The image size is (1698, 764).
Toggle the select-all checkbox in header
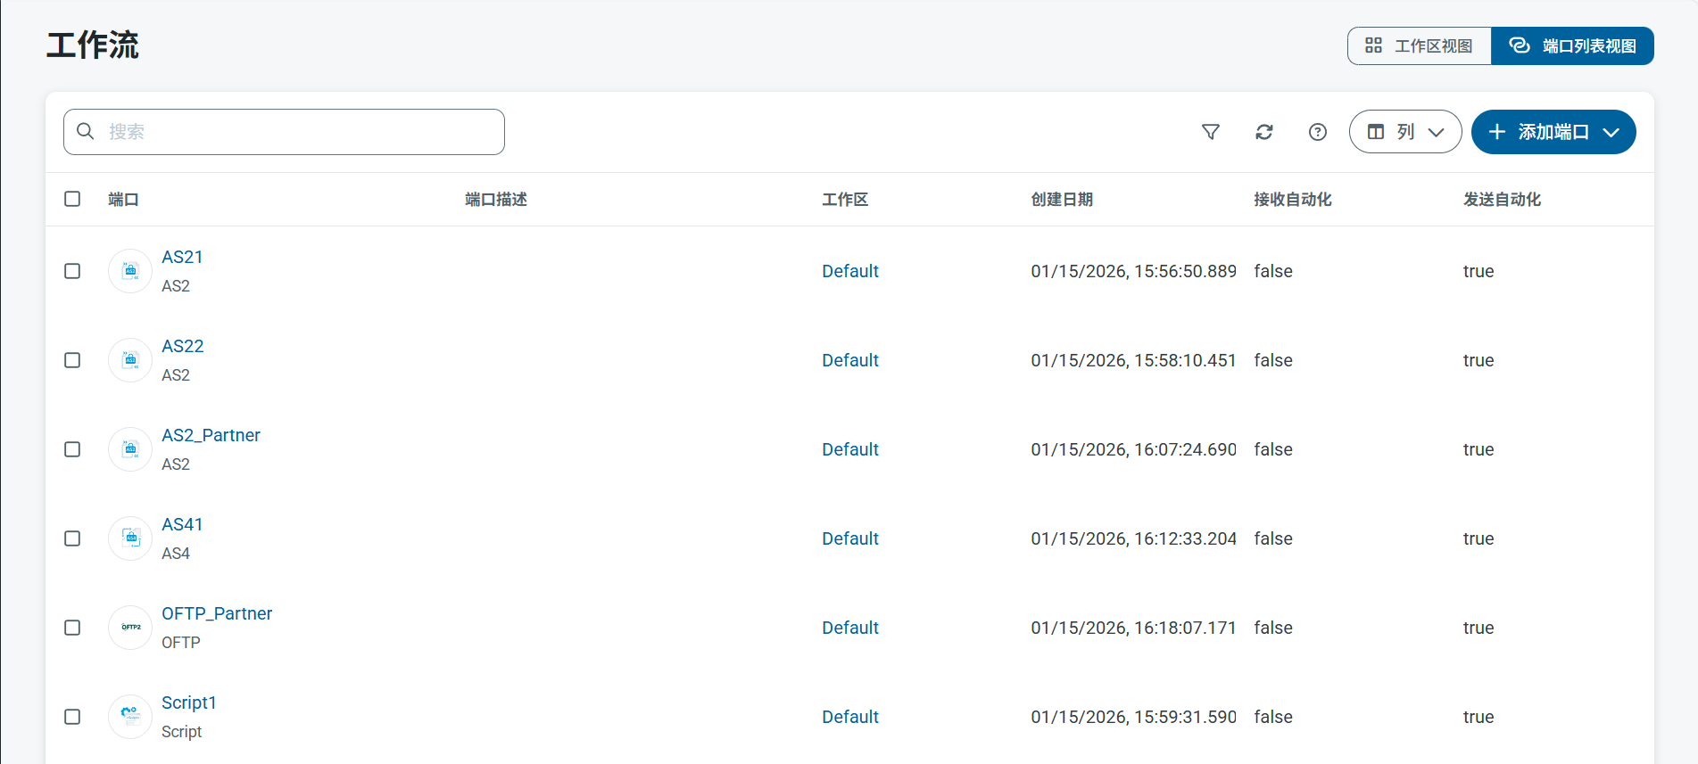(x=72, y=199)
